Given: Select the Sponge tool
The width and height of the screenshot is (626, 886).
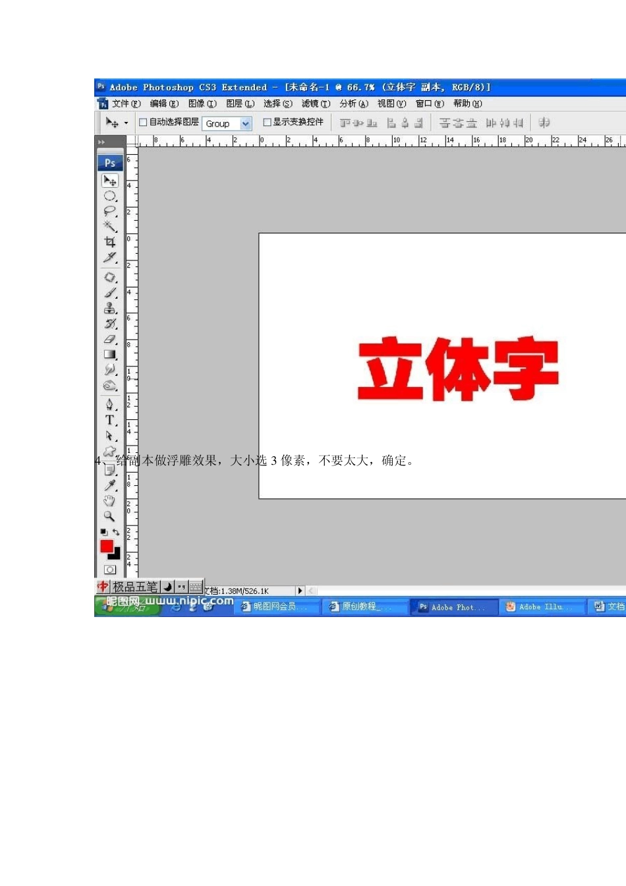Looking at the screenshot, I should (x=109, y=386).
